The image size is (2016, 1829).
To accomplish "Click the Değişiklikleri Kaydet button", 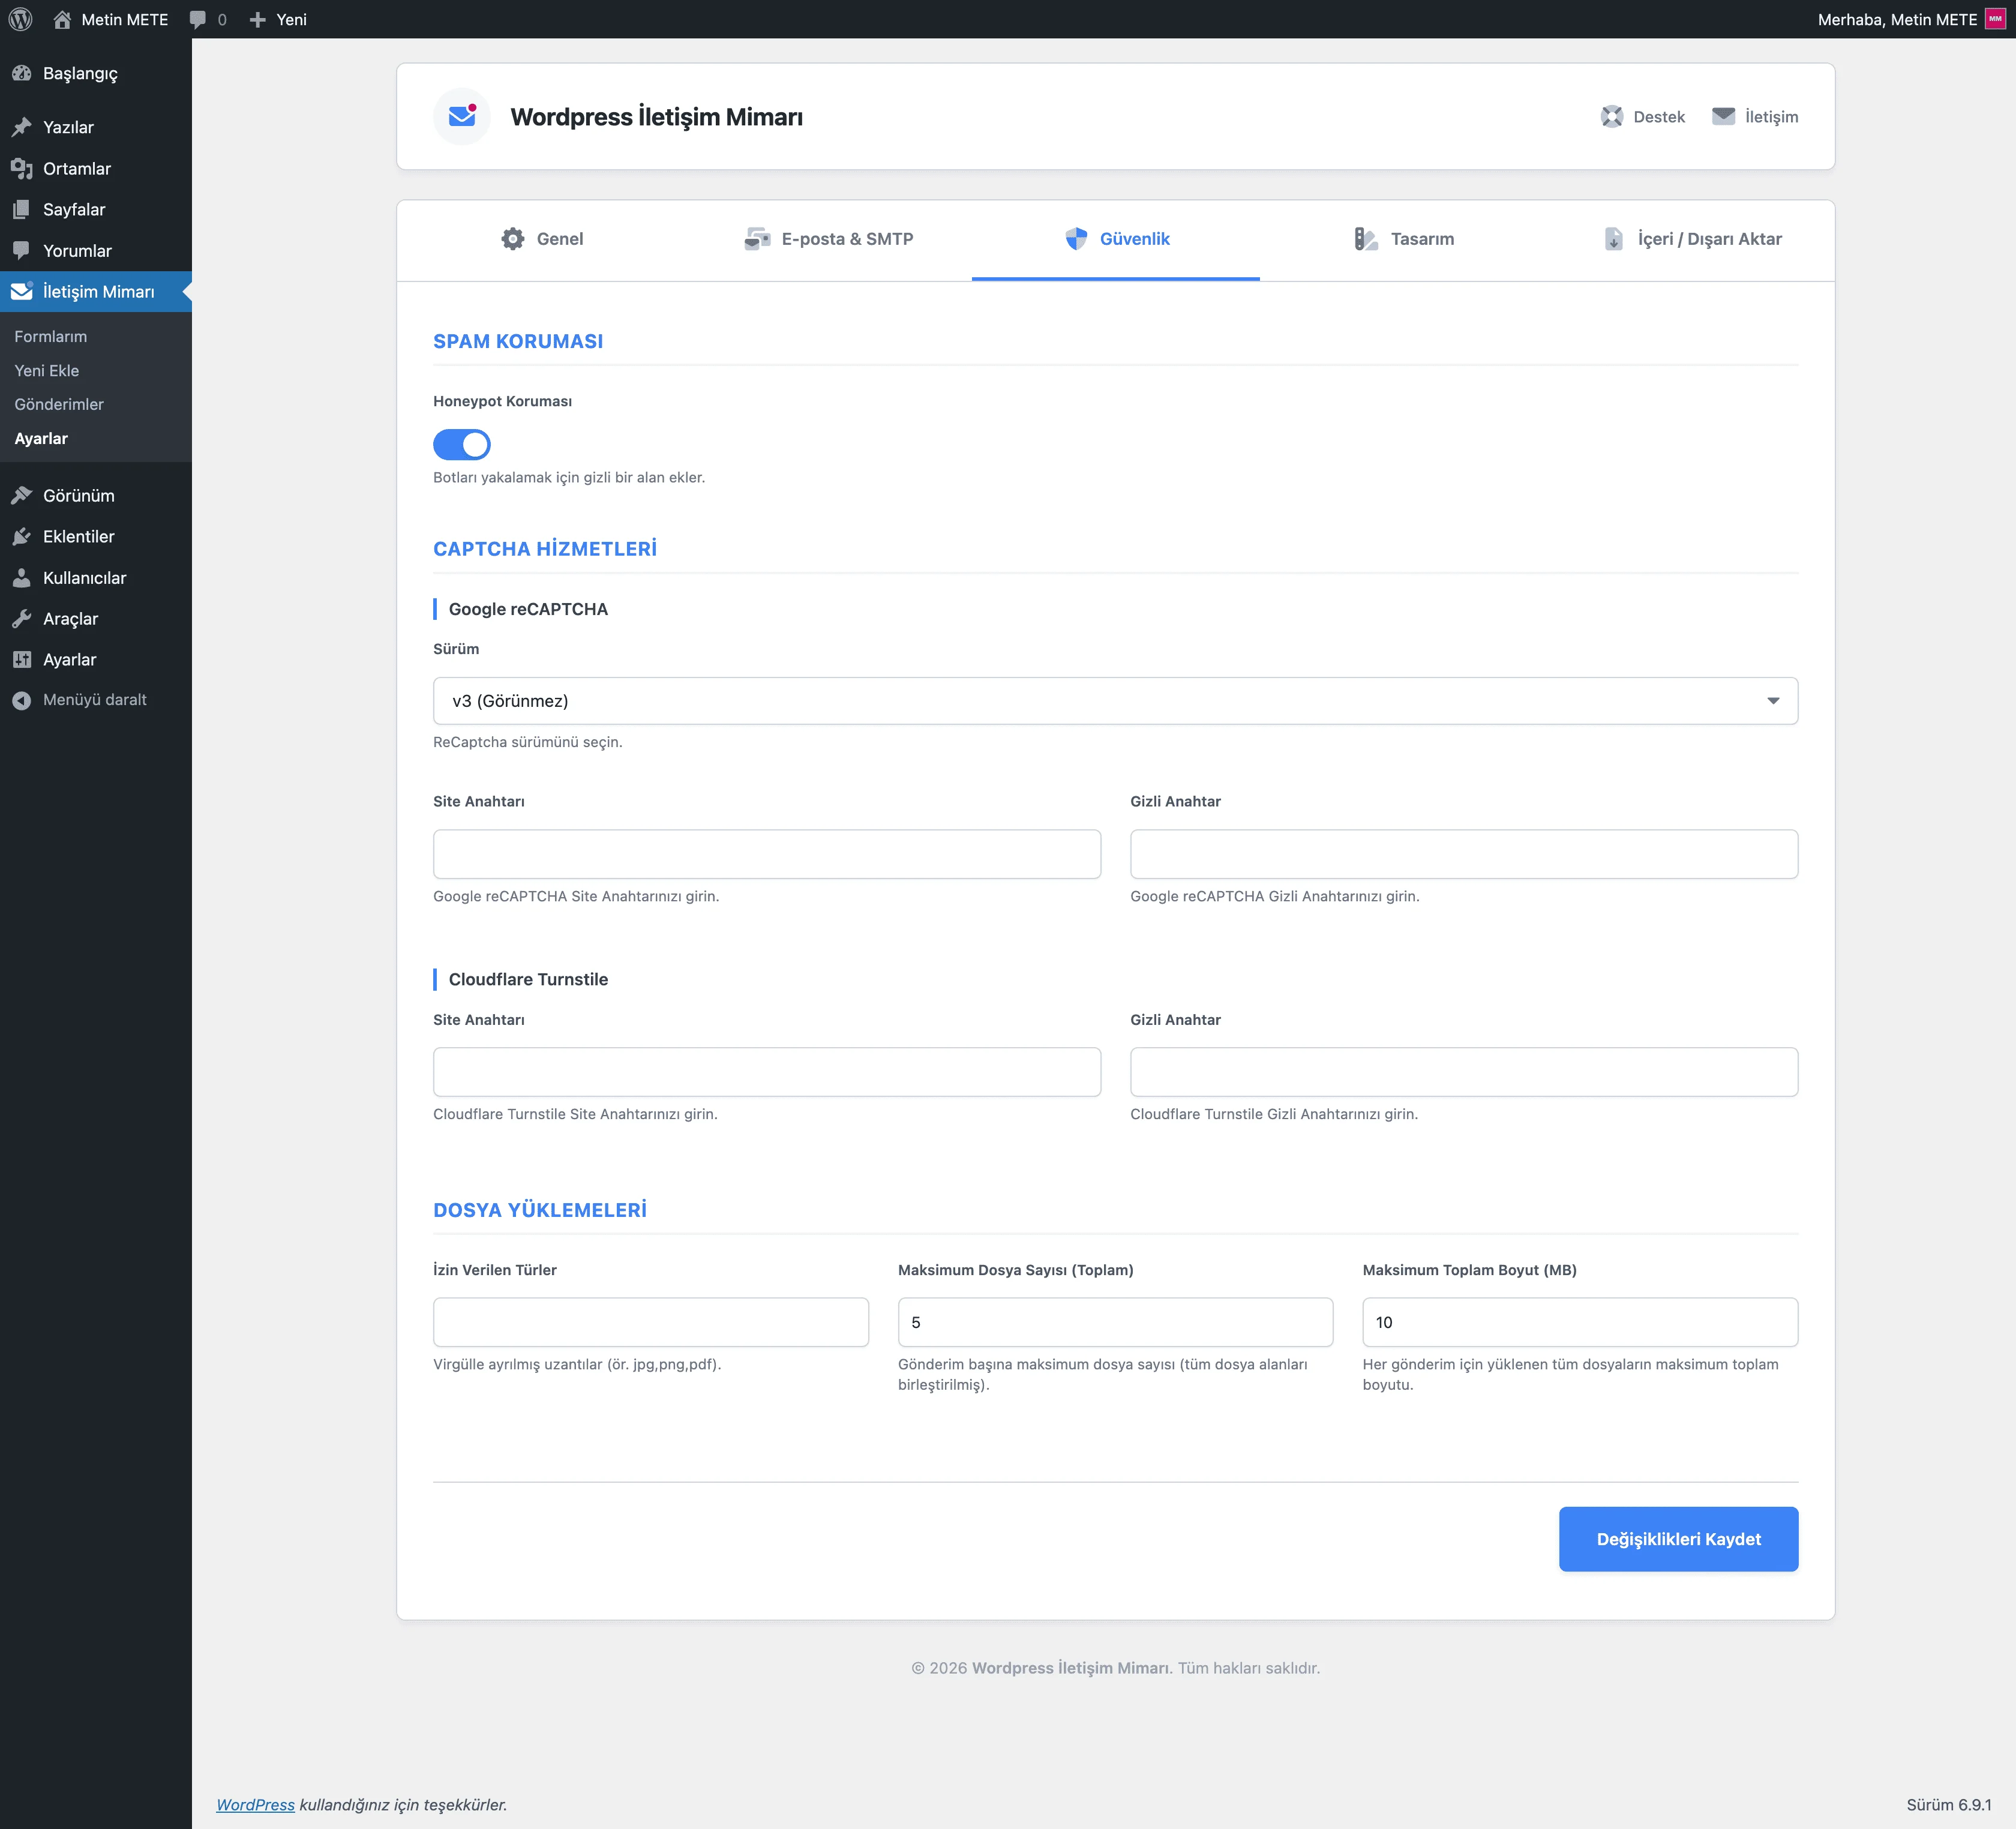I will [x=1677, y=1538].
